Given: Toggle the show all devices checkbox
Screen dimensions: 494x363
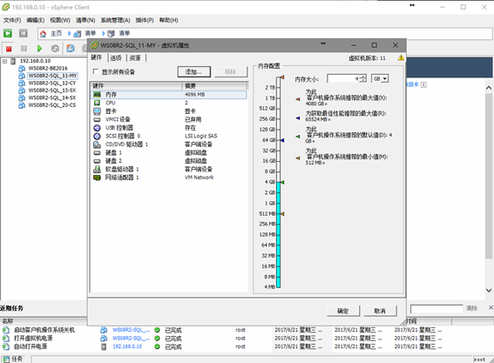Looking at the screenshot, I should coord(96,71).
